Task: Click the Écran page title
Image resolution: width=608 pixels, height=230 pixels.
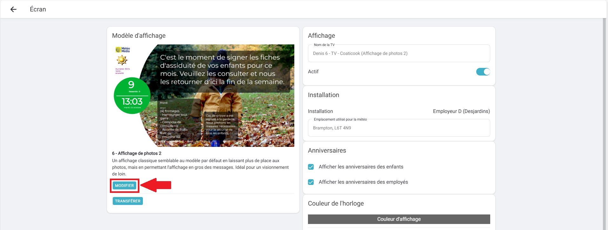Action: click(38, 10)
